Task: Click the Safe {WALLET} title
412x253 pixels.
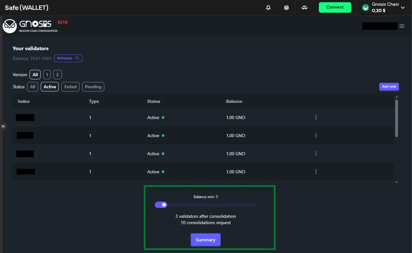Action: pyautogui.click(x=26, y=8)
